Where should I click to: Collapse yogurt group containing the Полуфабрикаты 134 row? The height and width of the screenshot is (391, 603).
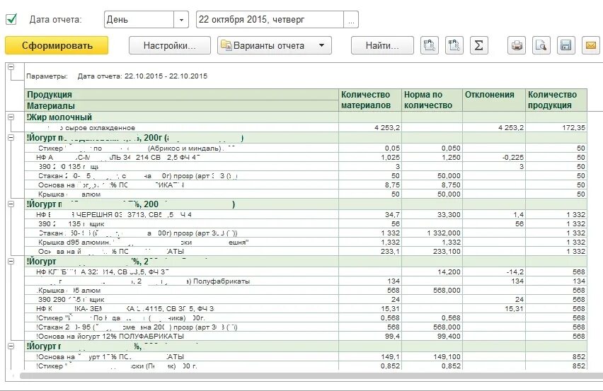(x=11, y=261)
